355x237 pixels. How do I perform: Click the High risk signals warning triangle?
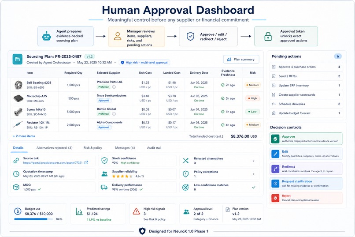click(136, 211)
